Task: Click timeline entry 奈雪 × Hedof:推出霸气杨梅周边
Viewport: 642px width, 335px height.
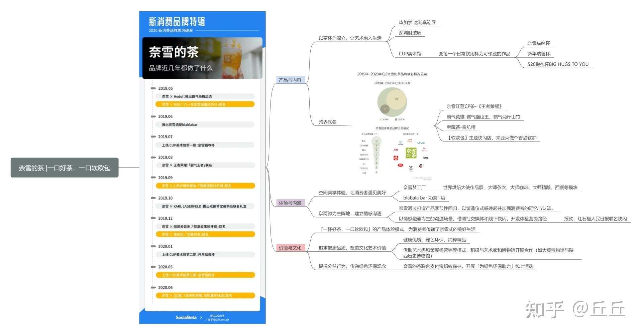Action: pyautogui.click(x=205, y=96)
